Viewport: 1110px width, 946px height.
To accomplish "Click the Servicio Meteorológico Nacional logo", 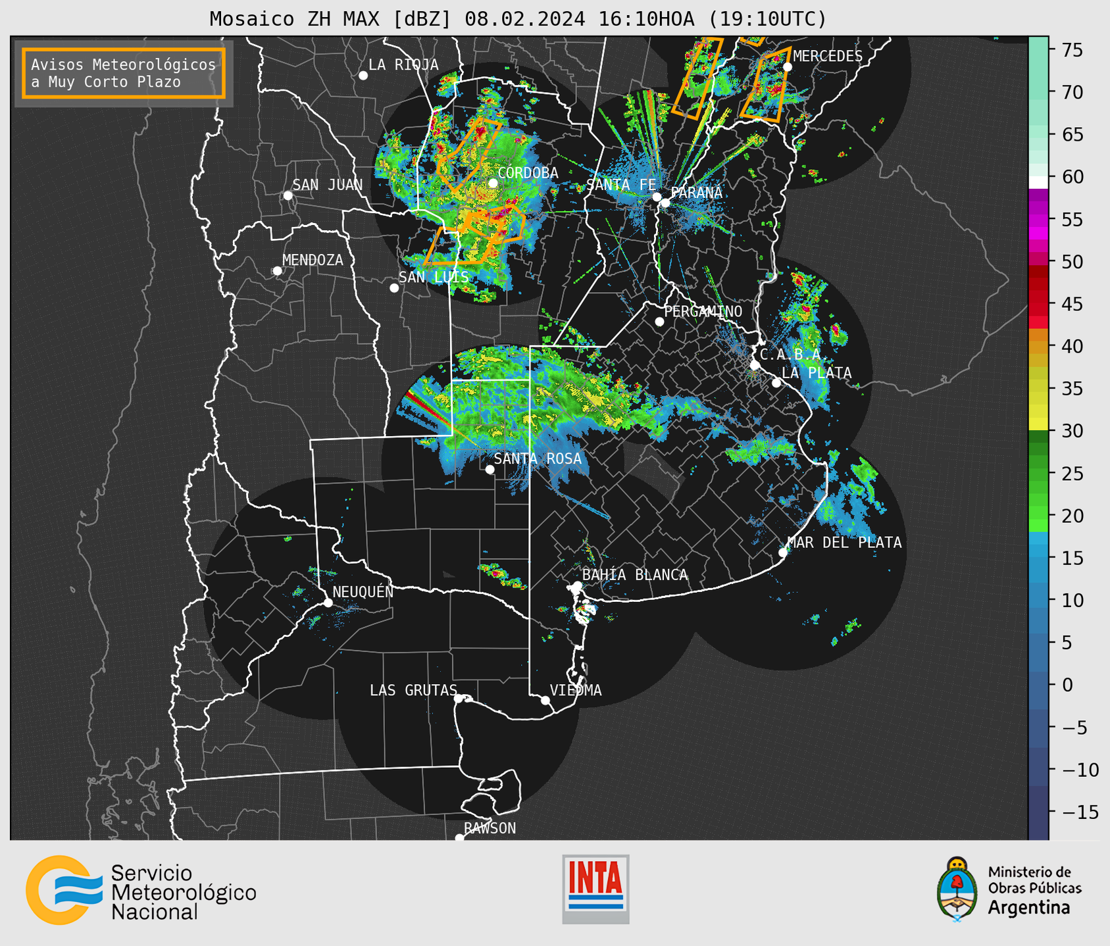I will (141, 891).
